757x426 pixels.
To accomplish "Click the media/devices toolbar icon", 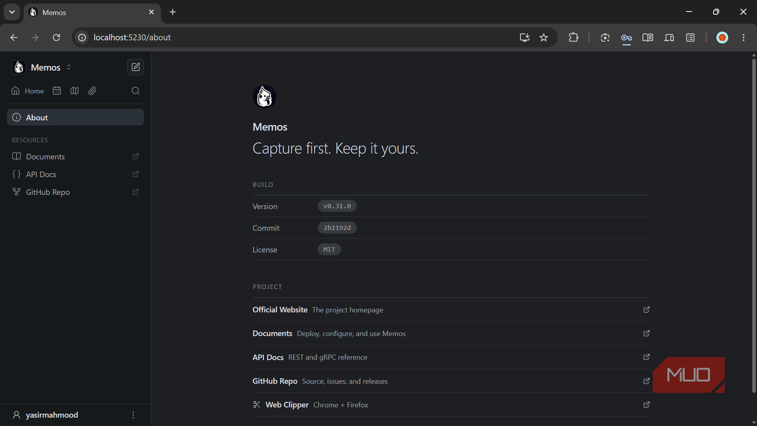I will (x=669, y=37).
